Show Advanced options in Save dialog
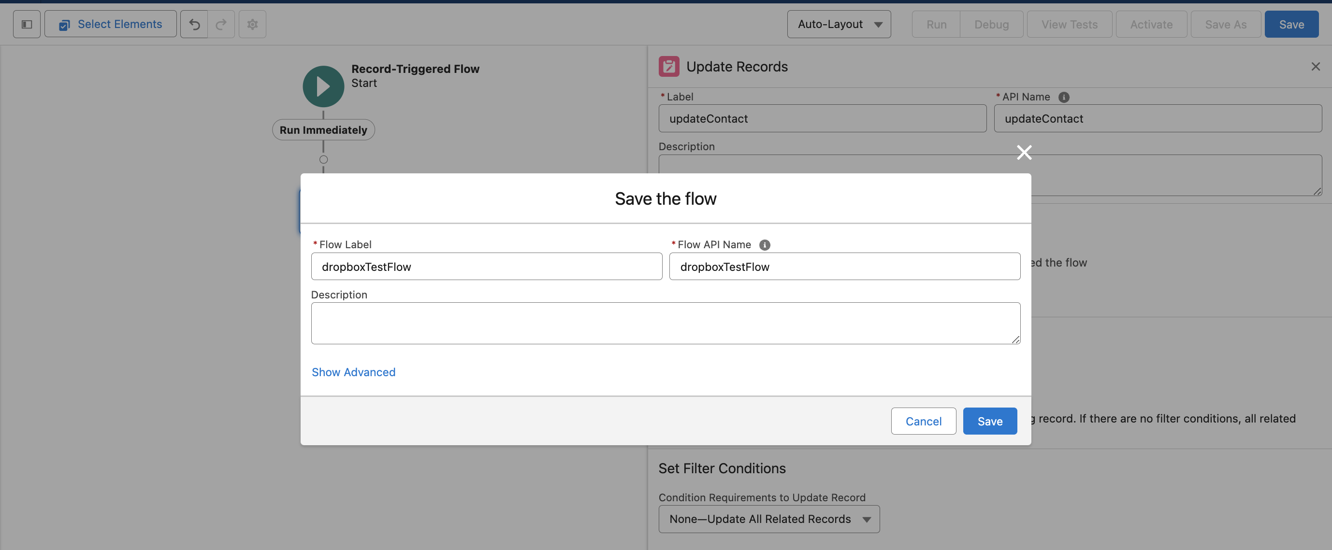 click(x=353, y=372)
